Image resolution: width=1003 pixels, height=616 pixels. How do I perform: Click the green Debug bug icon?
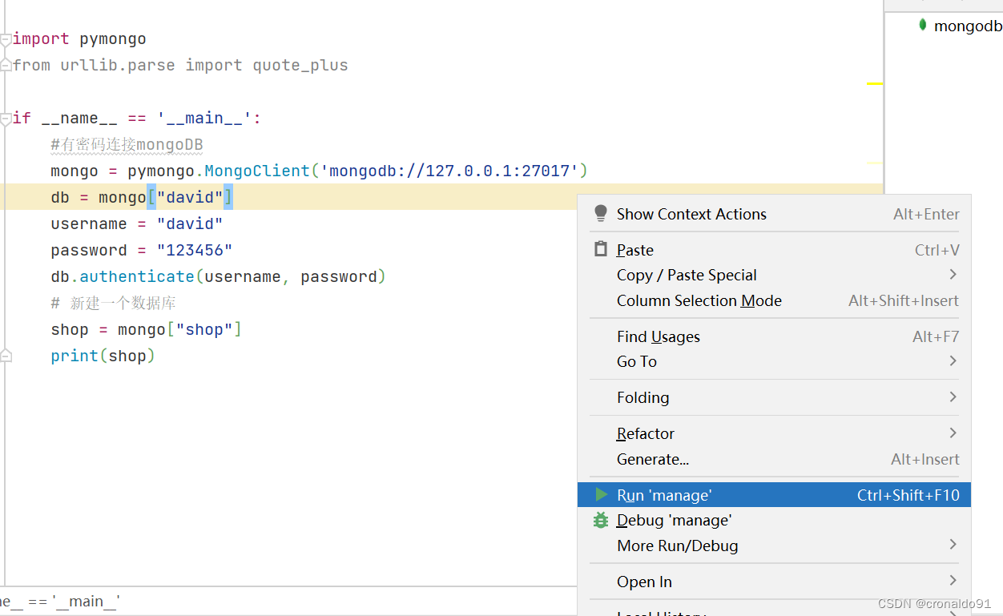tap(601, 520)
